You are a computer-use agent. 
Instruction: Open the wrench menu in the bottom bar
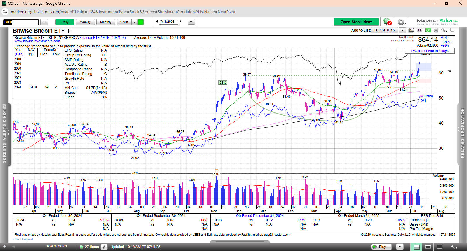(x=454, y=247)
